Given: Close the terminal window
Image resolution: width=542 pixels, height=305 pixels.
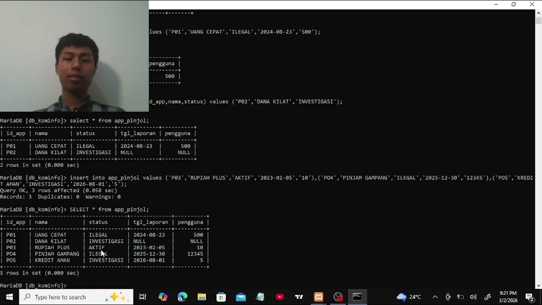Looking at the screenshot, I should (x=532, y=4).
